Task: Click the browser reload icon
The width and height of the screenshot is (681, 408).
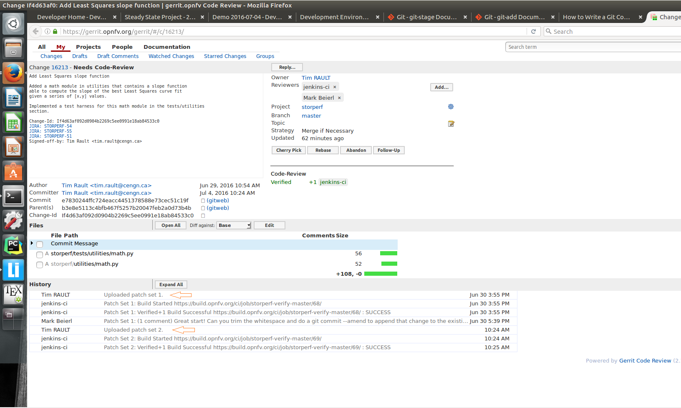Action: (x=533, y=31)
